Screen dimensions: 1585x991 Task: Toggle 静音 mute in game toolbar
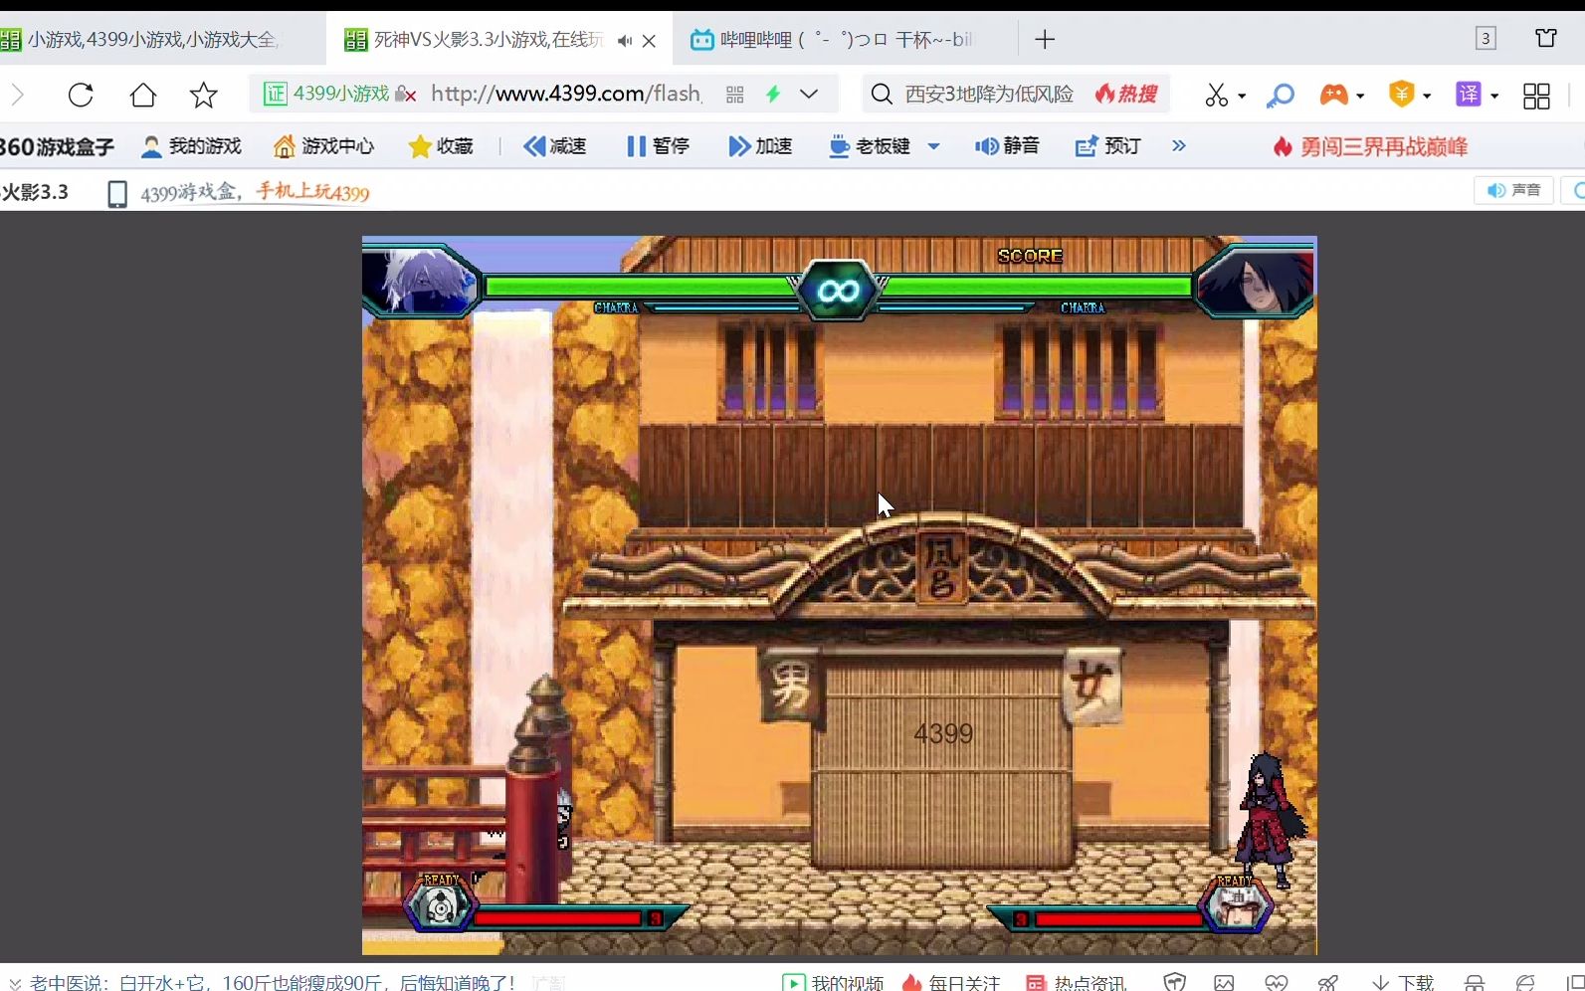[1007, 147]
